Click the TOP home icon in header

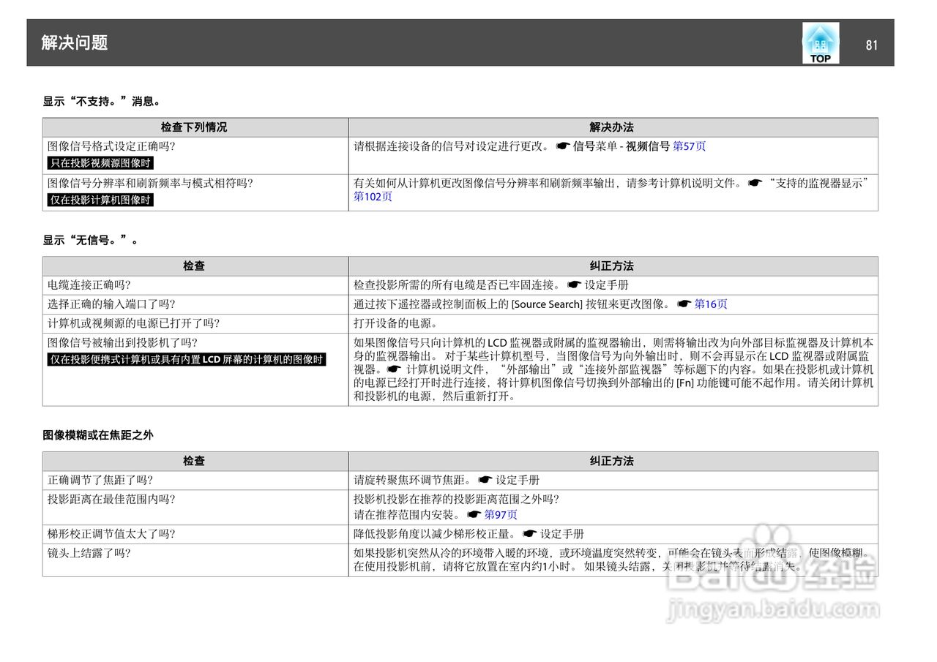(821, 42)
